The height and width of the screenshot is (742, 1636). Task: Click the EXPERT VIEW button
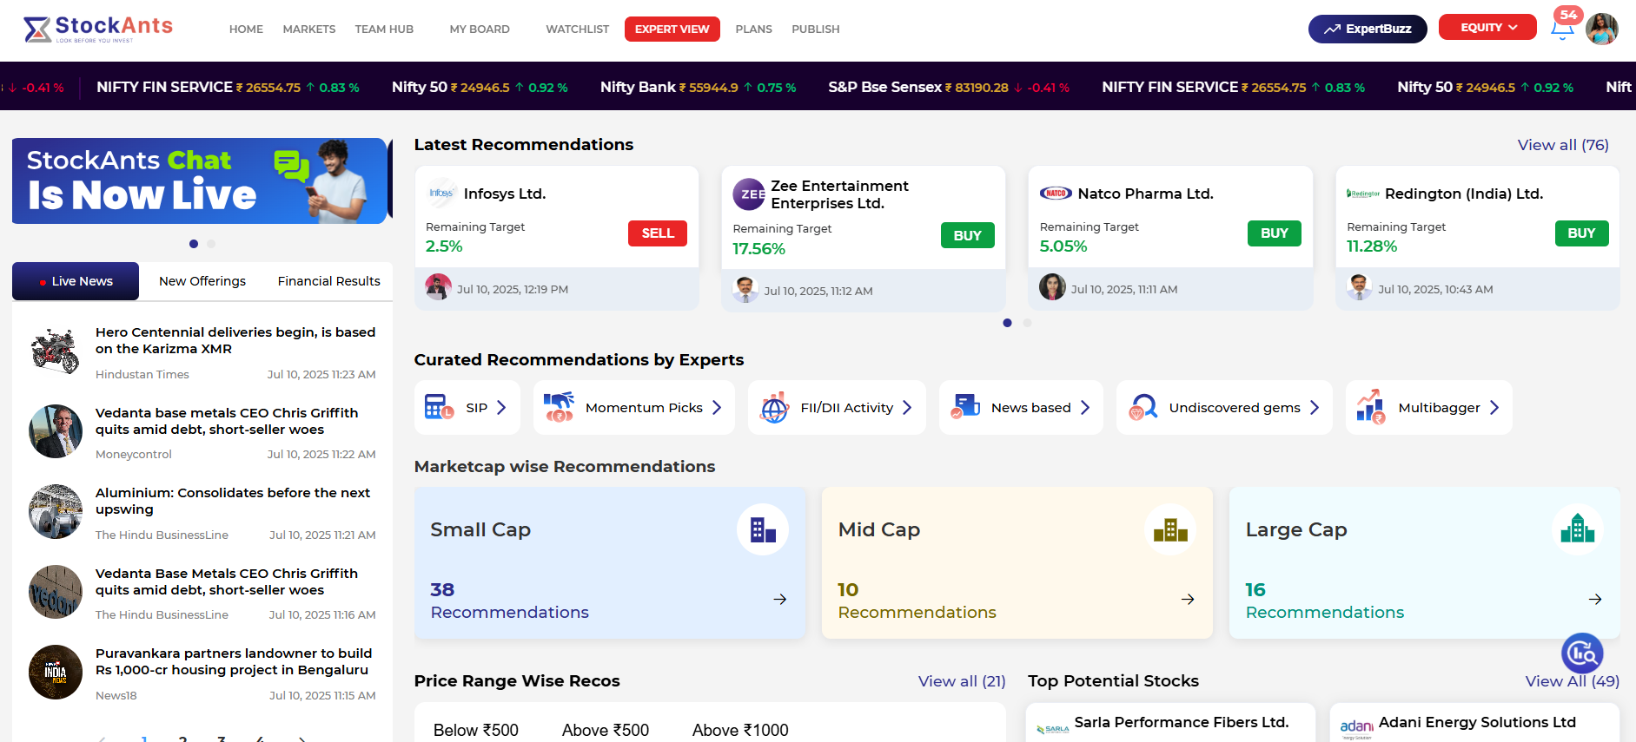click(672, 29)
